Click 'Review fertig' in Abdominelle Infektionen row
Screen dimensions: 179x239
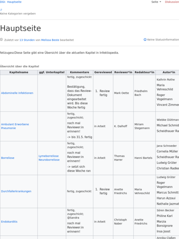click(104, 93)
